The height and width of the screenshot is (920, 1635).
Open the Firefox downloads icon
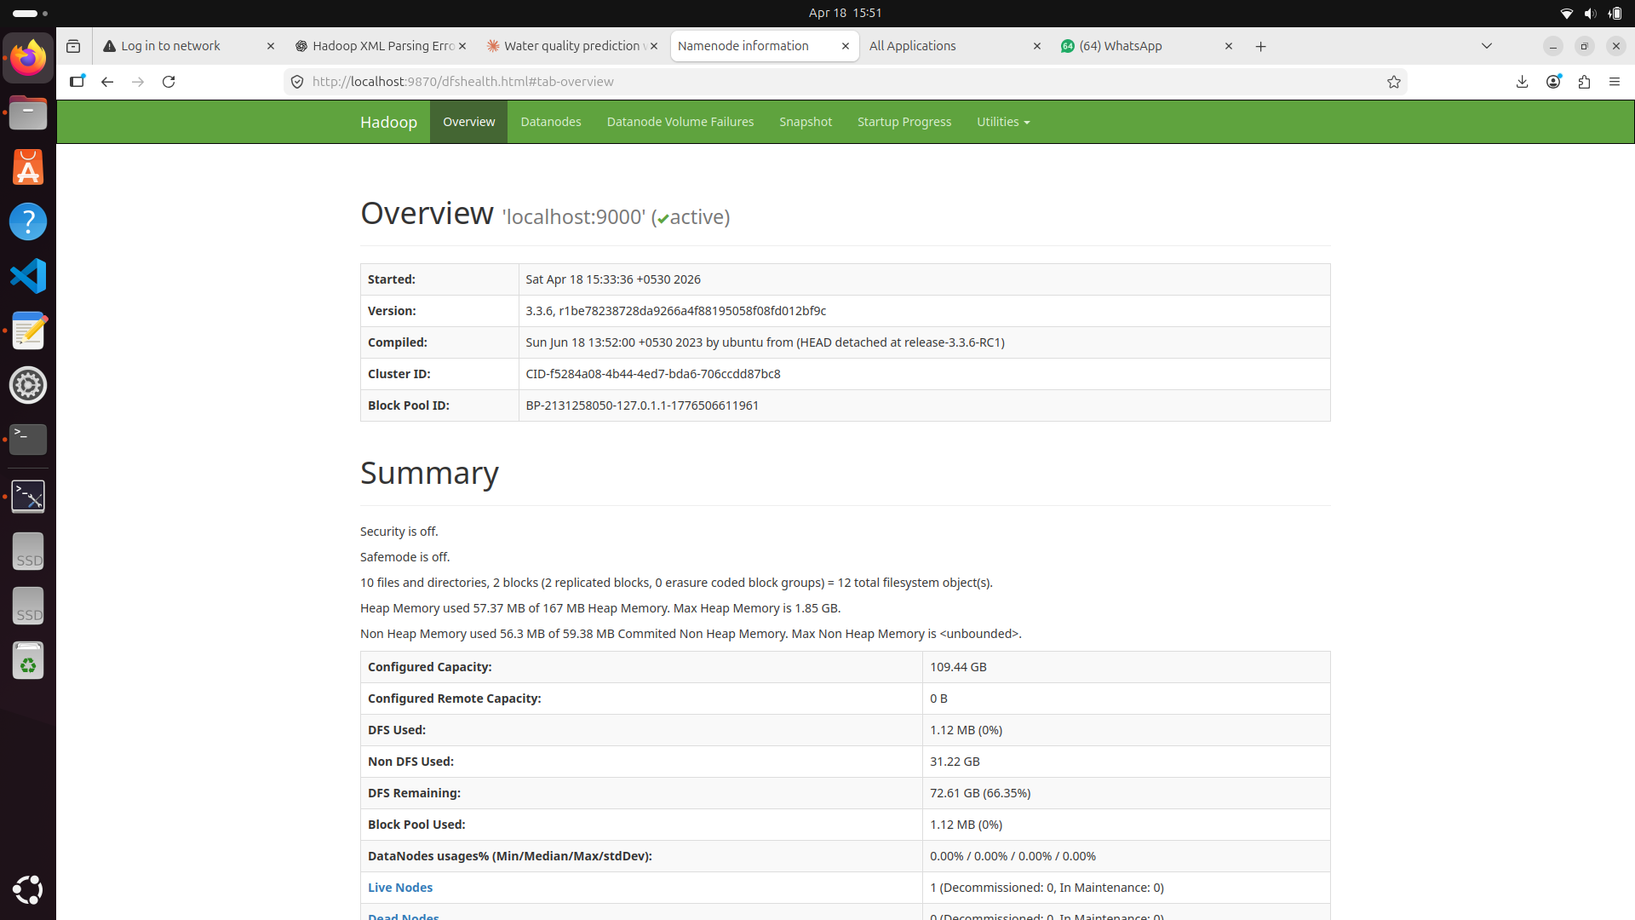tap(1522, 82)
